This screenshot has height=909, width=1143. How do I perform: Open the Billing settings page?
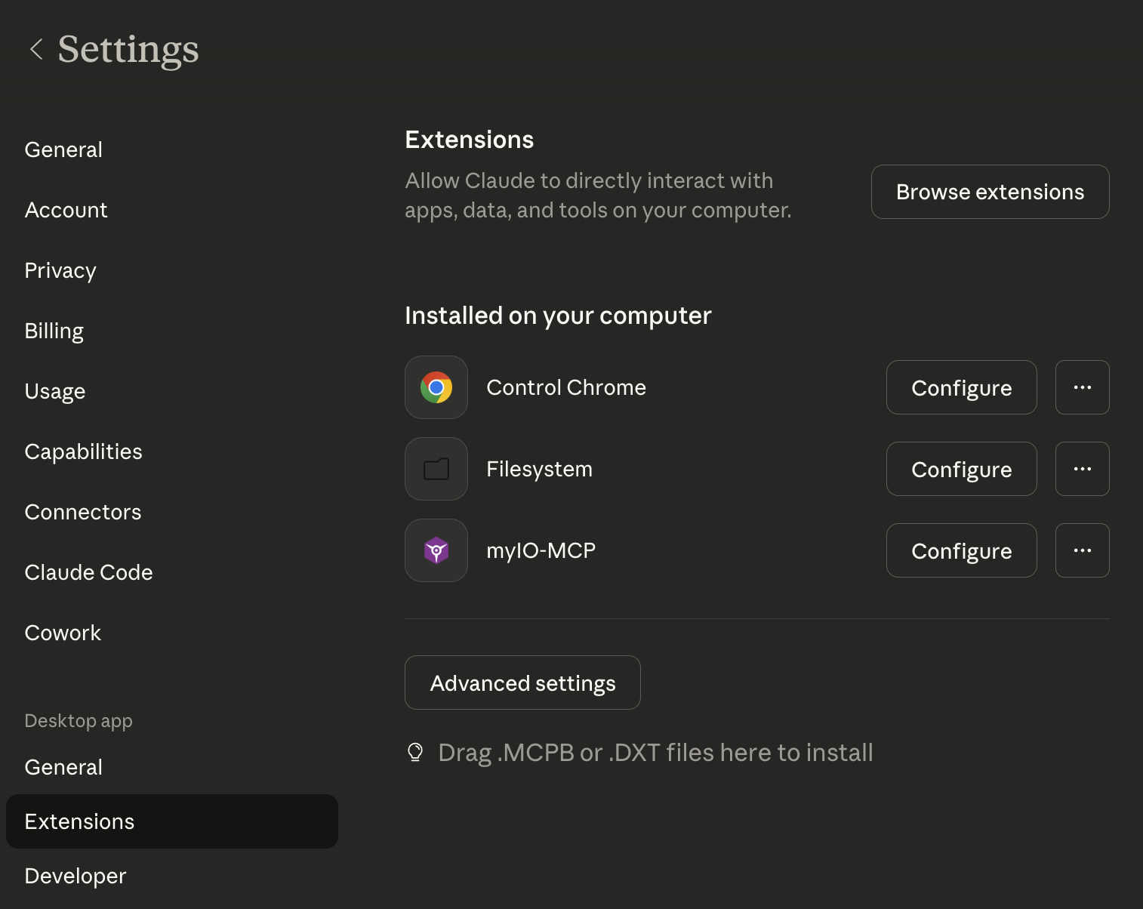54,331
